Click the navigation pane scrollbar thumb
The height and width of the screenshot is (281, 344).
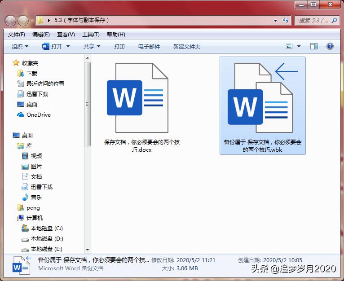[87, 104]
